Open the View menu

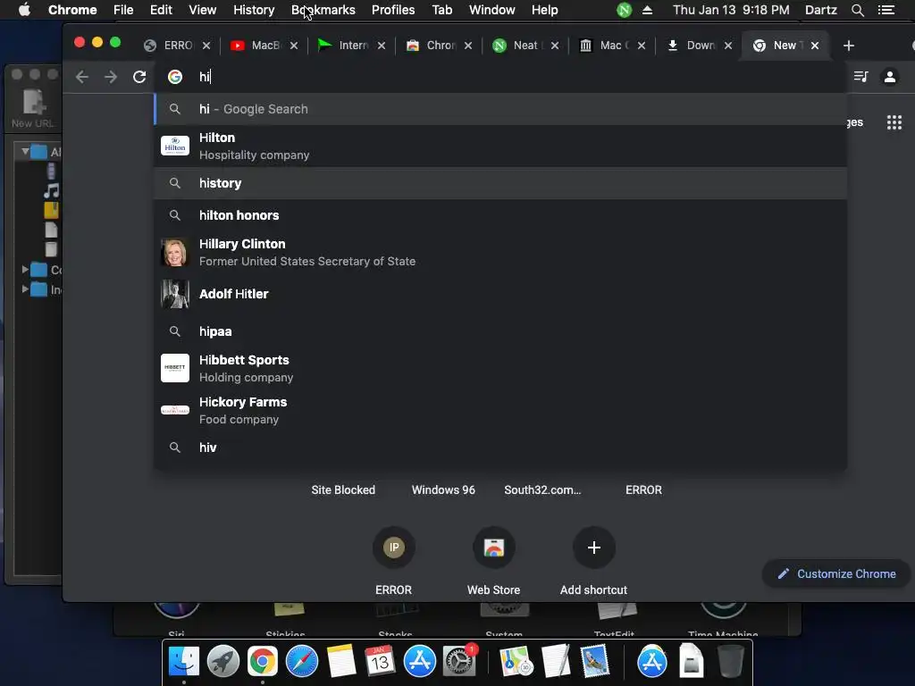(x=203, y=10)
